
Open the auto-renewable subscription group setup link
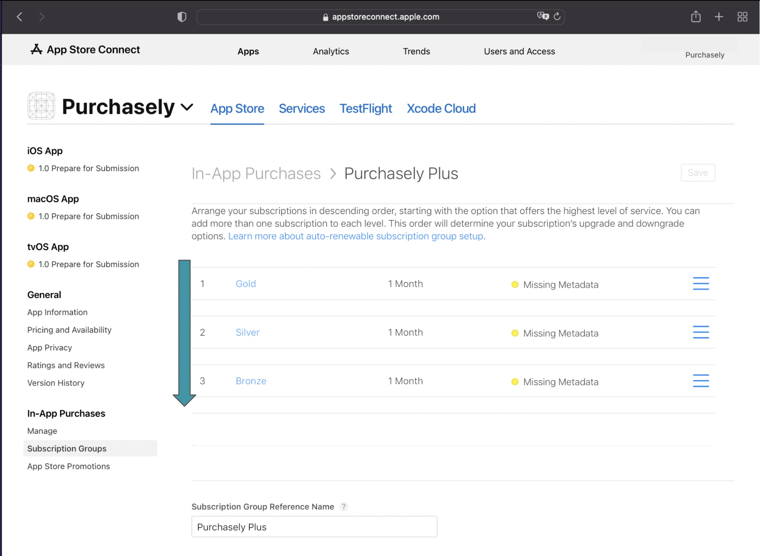356,236
